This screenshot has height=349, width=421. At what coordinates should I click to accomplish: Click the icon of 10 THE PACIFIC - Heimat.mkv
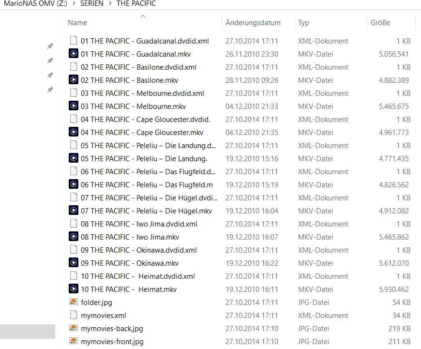click(x=73, y=289)
